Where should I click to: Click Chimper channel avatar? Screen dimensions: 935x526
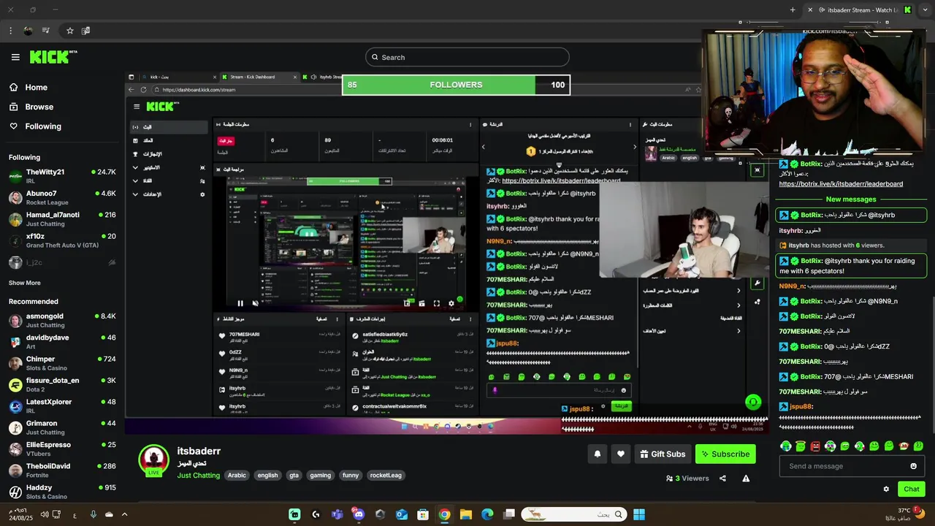click(15, 363)
